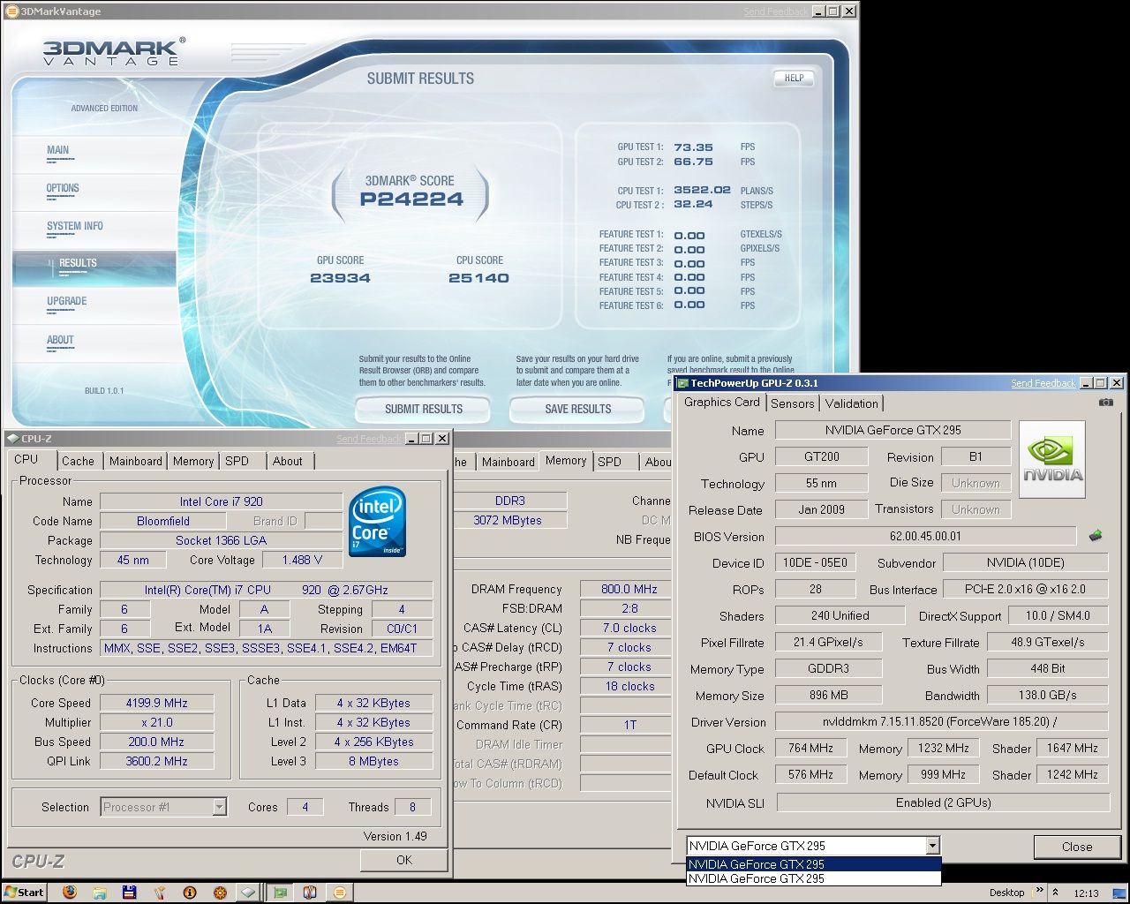Viewport: 1130px width, 904px height.
Task: Open the Memory tab in front CPU-Z window
Action: (x=193, y=461)
